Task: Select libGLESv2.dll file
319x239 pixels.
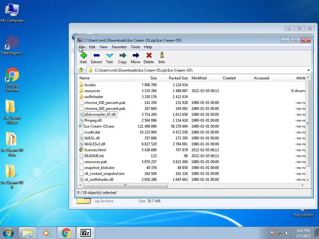Action: click(x=95, y=144)
